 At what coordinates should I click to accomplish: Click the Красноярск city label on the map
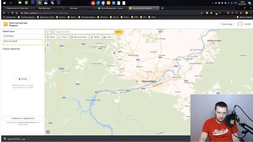point(149,81)
